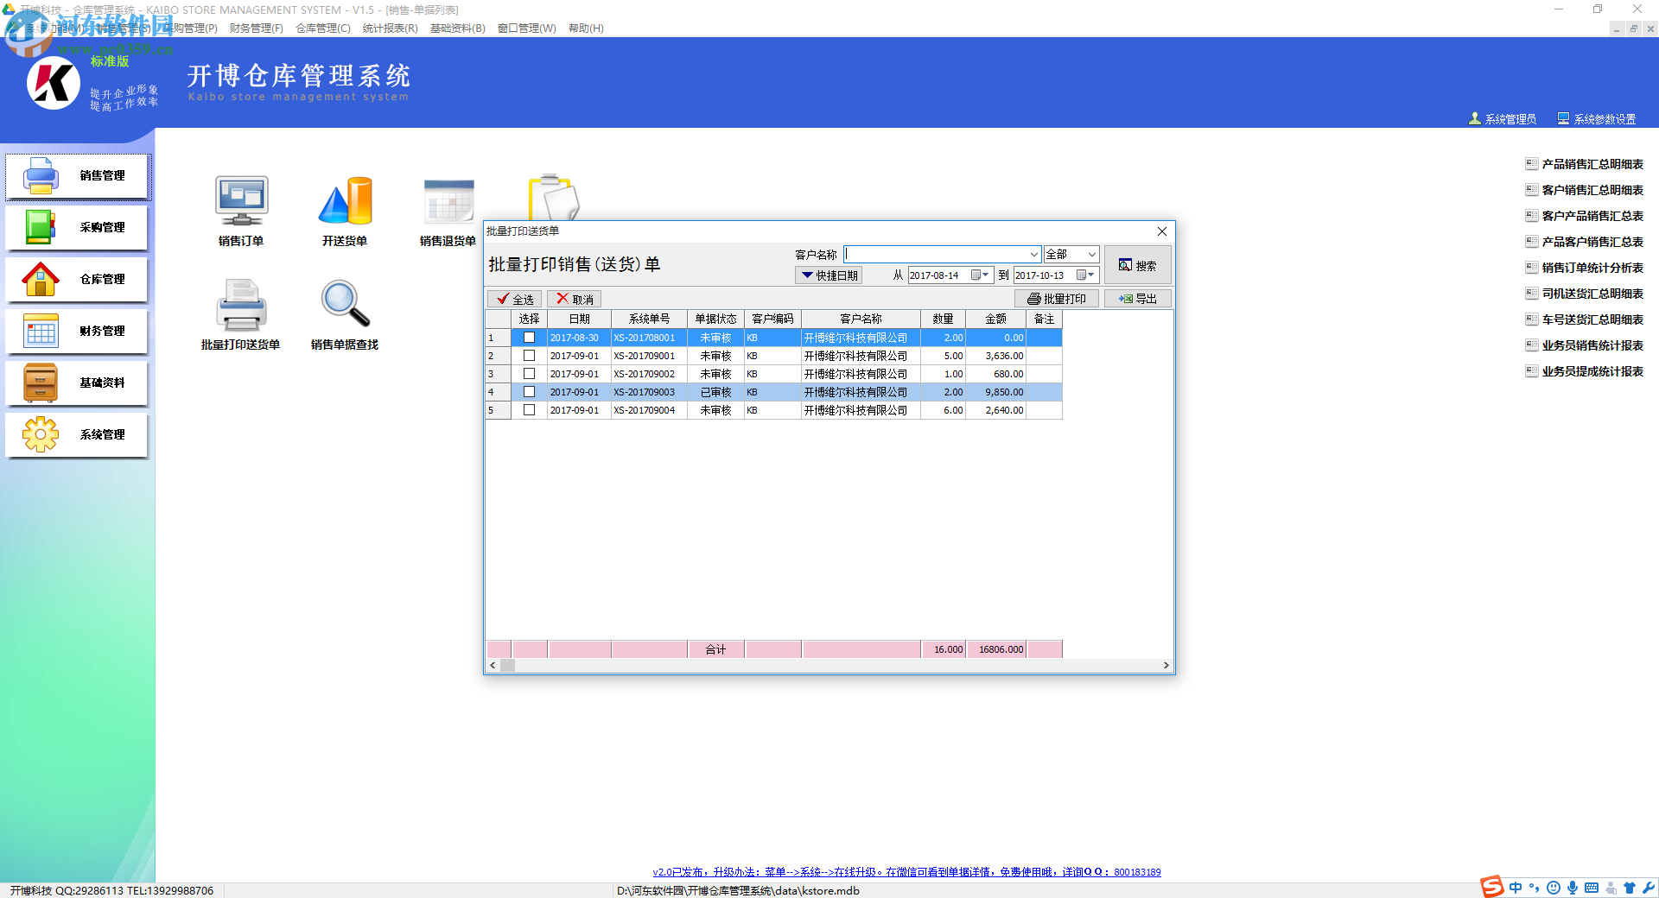
Task: Open the 业务员销售统计报表 report
Action: (1585, 345)
